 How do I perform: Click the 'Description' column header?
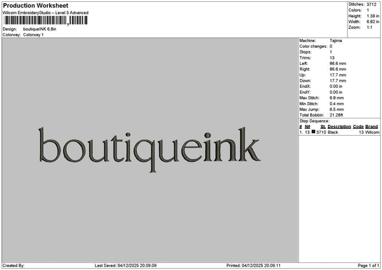pyautogui.click(x=339, y=127)
